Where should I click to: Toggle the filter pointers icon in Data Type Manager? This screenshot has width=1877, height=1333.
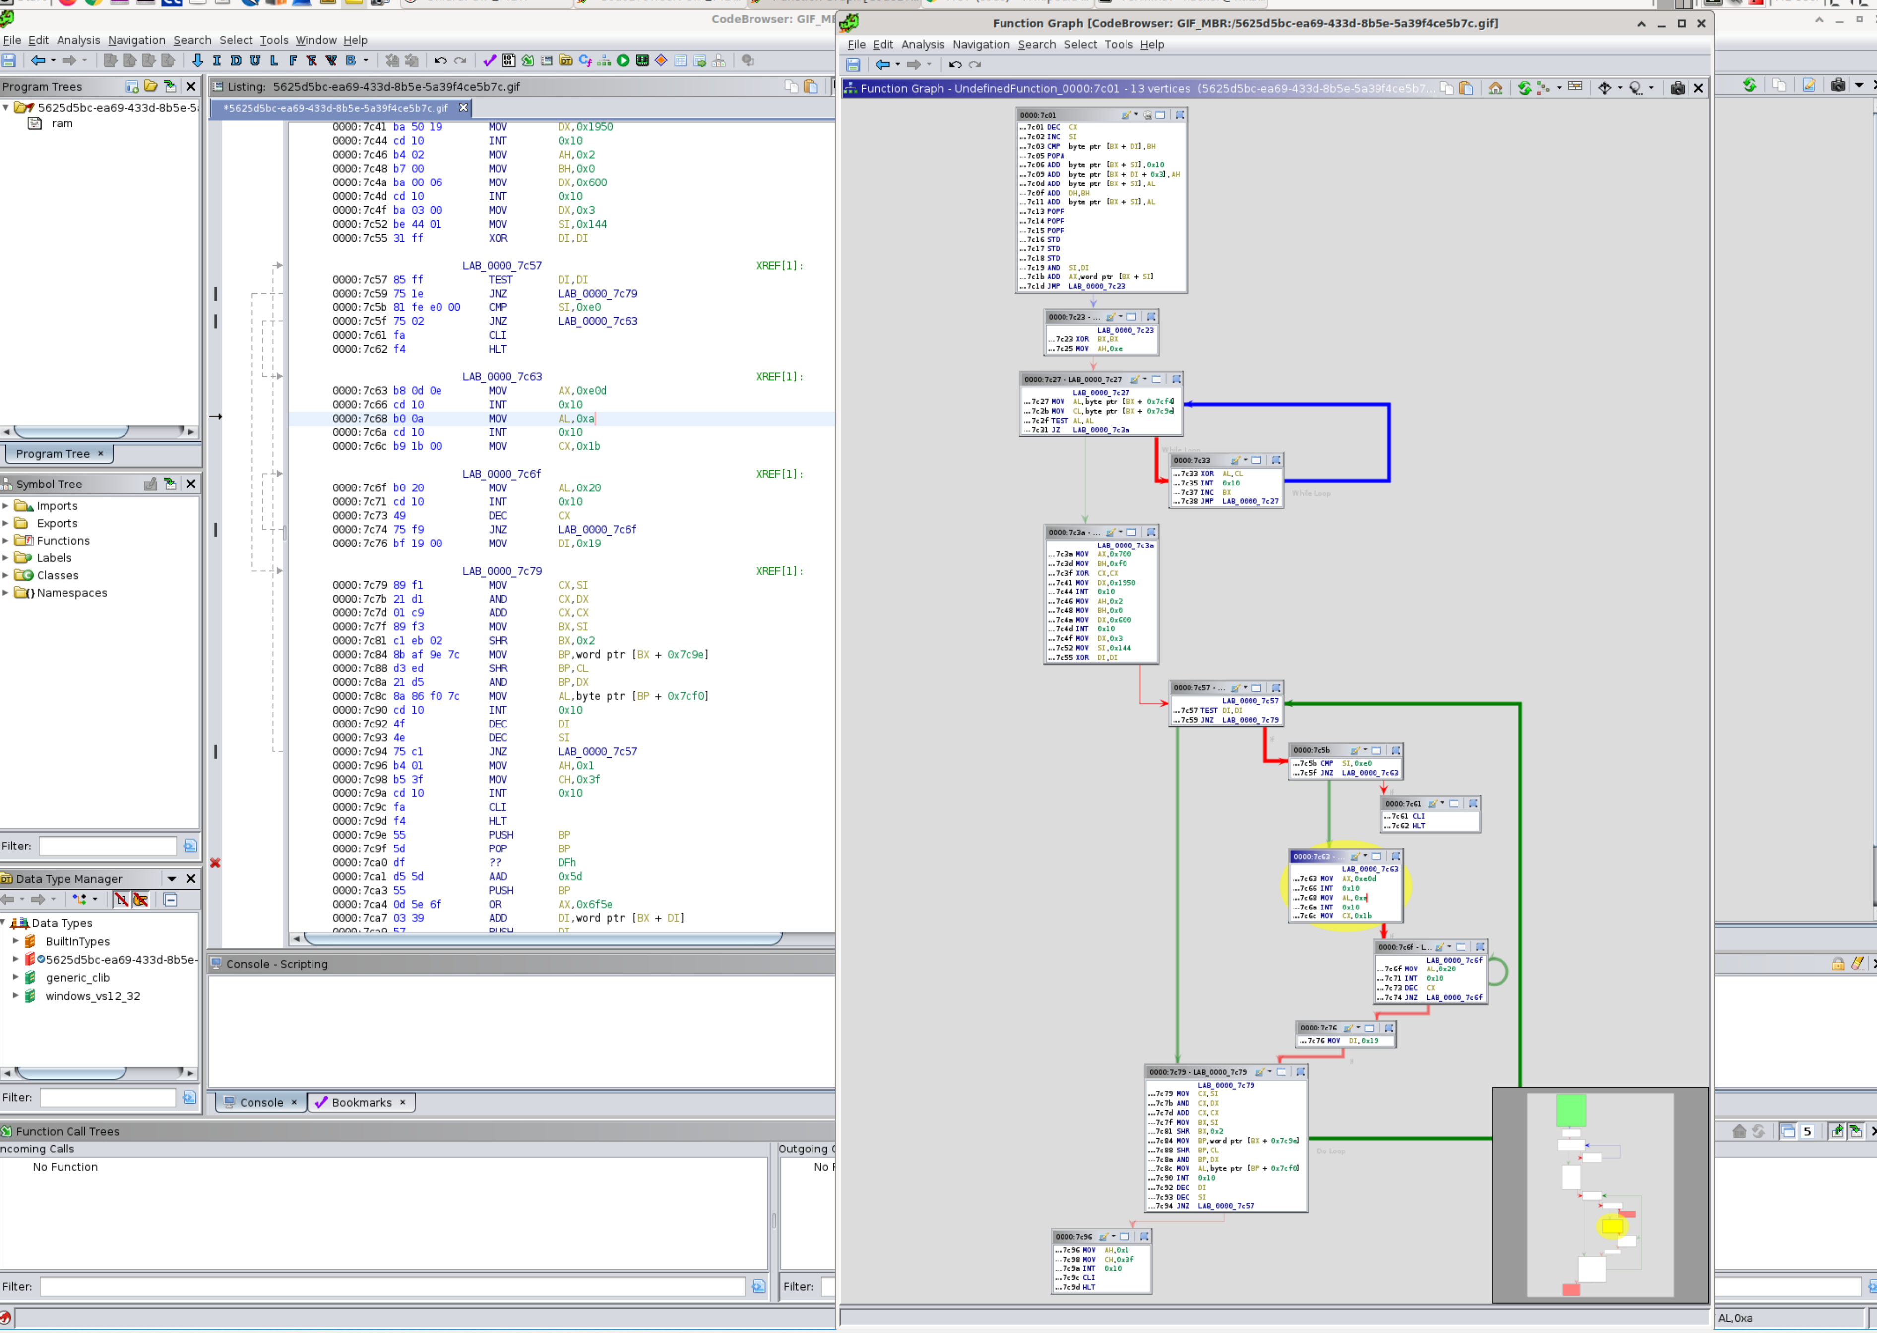coord(141,900)
